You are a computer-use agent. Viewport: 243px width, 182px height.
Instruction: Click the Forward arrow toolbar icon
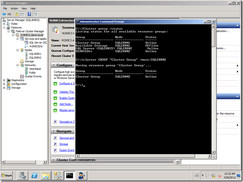(9, 14)
